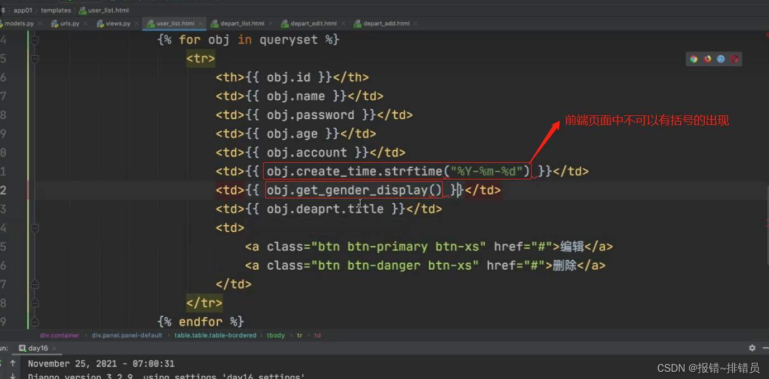Select the models.py editor tab
The width and height of the screenshot is (769, 379).
pyautogui.click(x=19, y=23)
